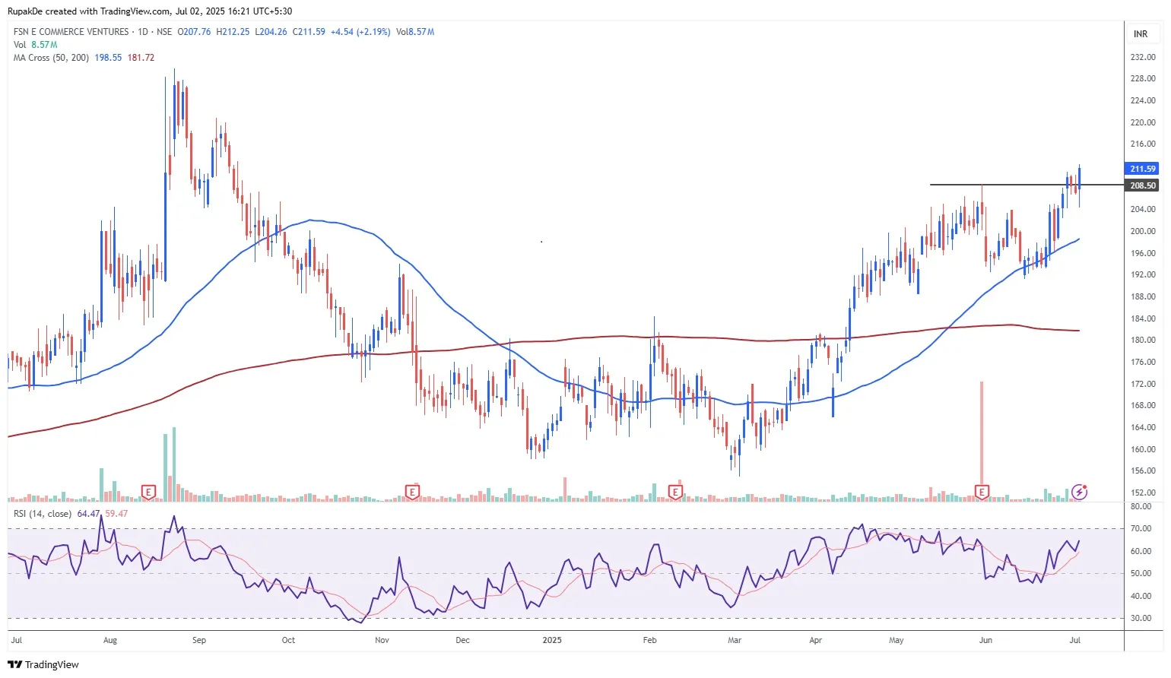Click the 2025 label on the time axis

pos(552,640)
